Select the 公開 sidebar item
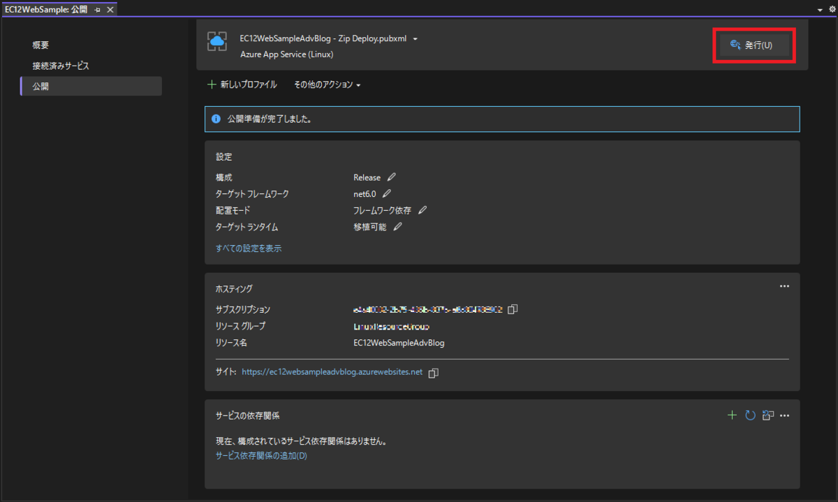Viewport: 838px width, 502px height. pyautogui.click(x=91, y=87)
